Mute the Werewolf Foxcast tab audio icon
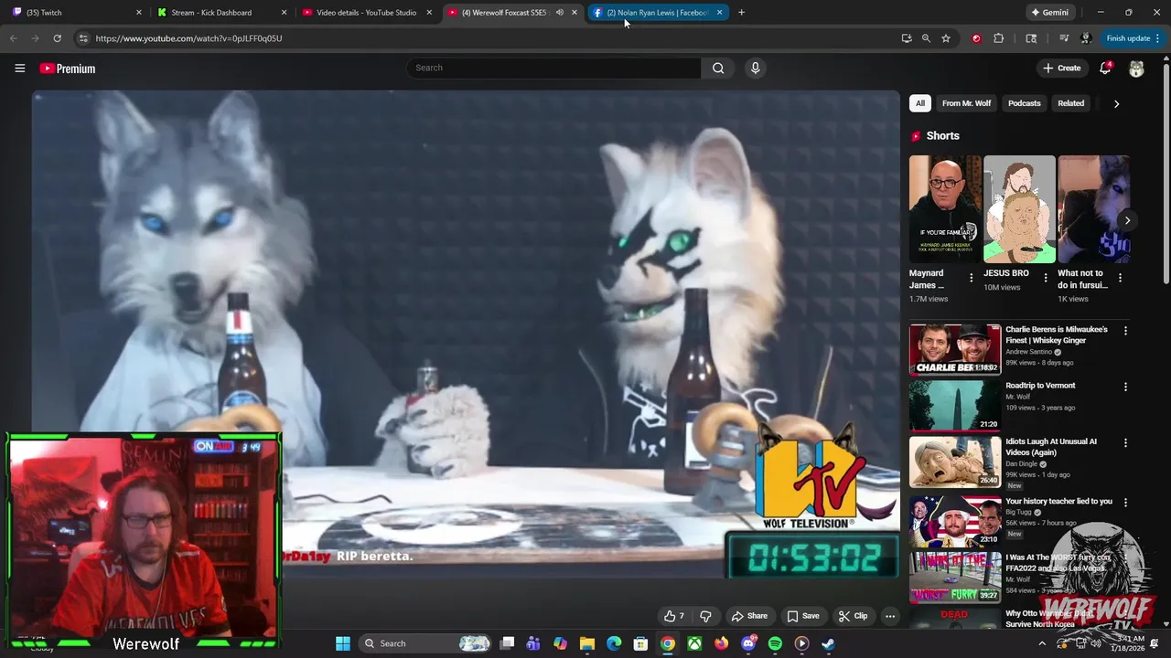 pyautogui.click(x=559, y=13)
